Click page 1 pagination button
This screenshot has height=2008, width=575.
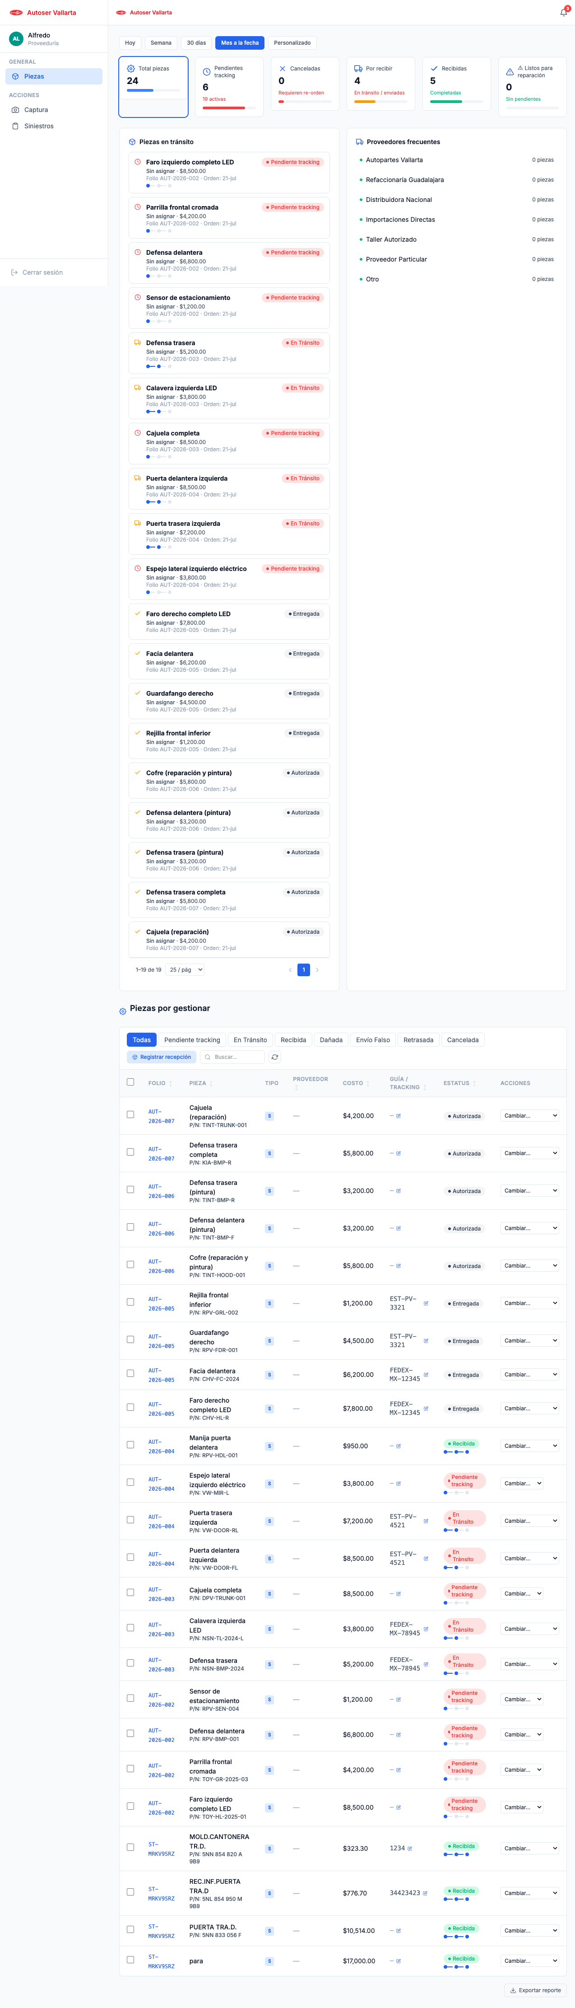pyautogui.click(x=304, y=970)
